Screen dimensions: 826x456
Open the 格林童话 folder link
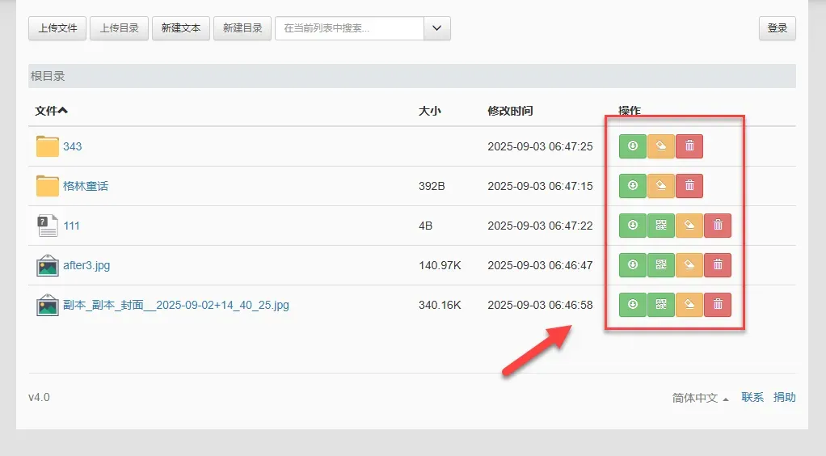86,186
